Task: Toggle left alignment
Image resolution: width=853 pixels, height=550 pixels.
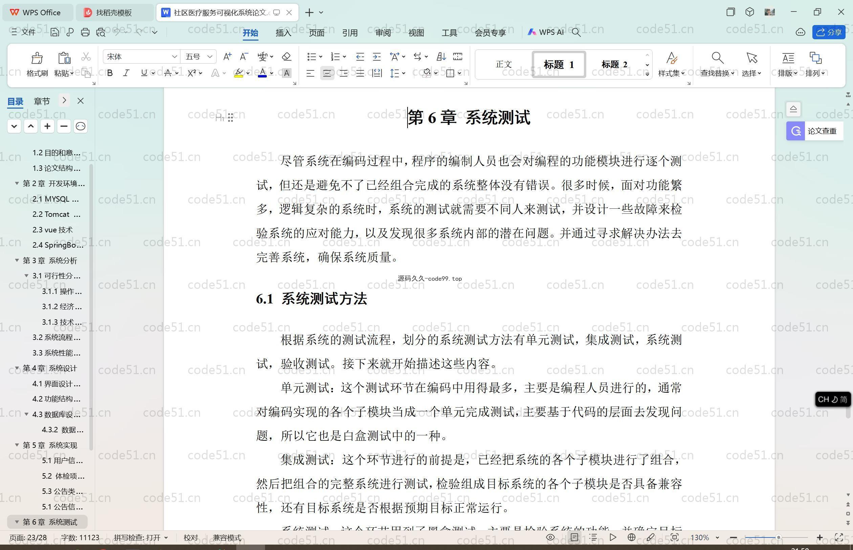Action: coord(310,73)
